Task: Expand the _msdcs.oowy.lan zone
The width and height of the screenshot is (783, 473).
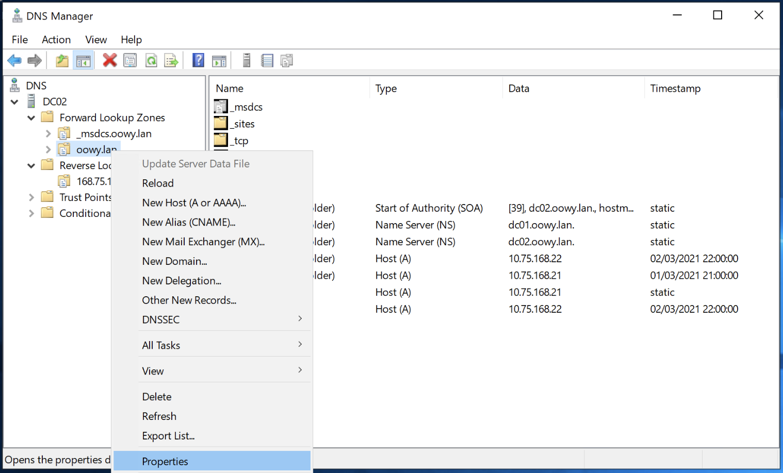Action: [48, 134]
